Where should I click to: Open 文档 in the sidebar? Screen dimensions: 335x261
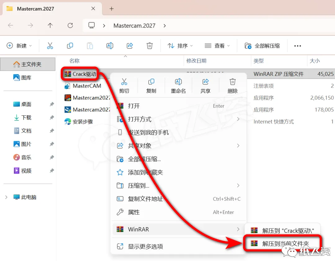22,131
